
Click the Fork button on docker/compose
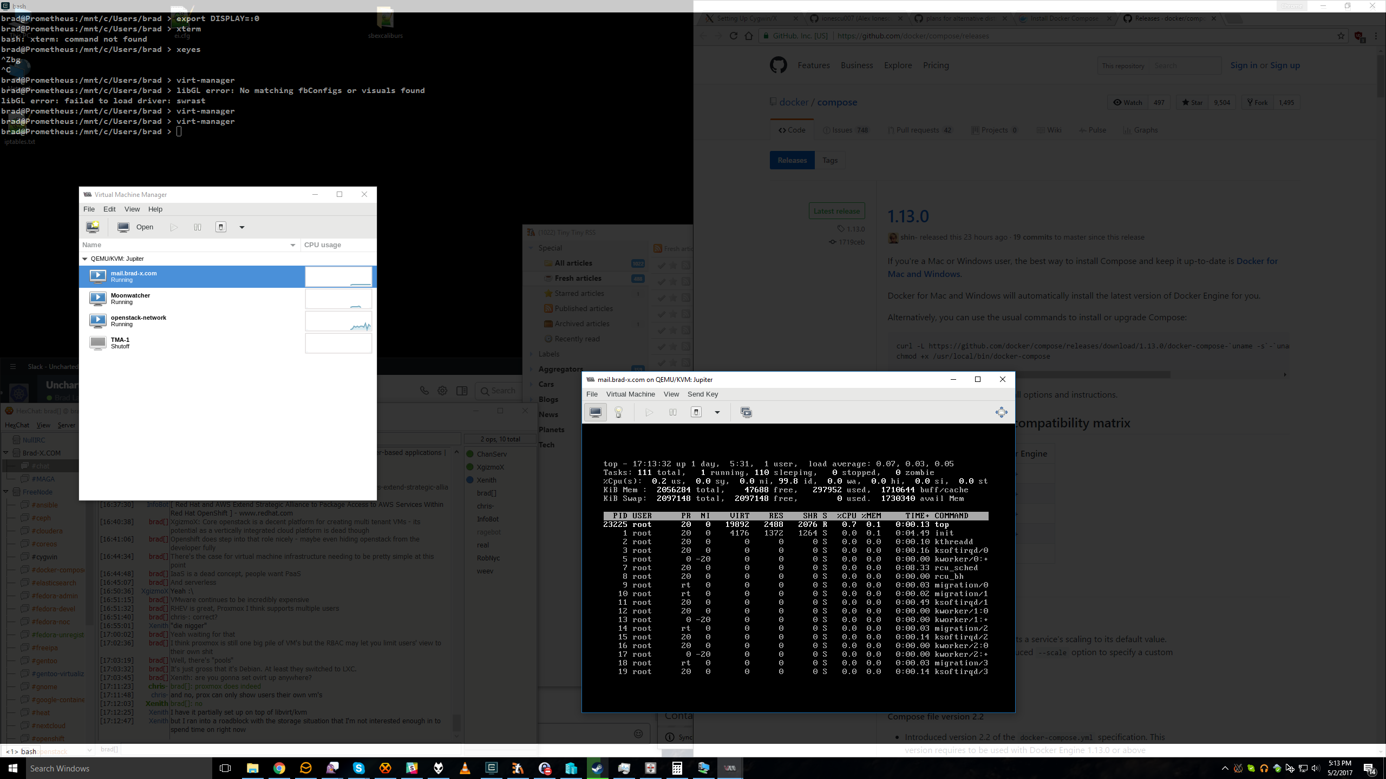[x=1257, y=102]
